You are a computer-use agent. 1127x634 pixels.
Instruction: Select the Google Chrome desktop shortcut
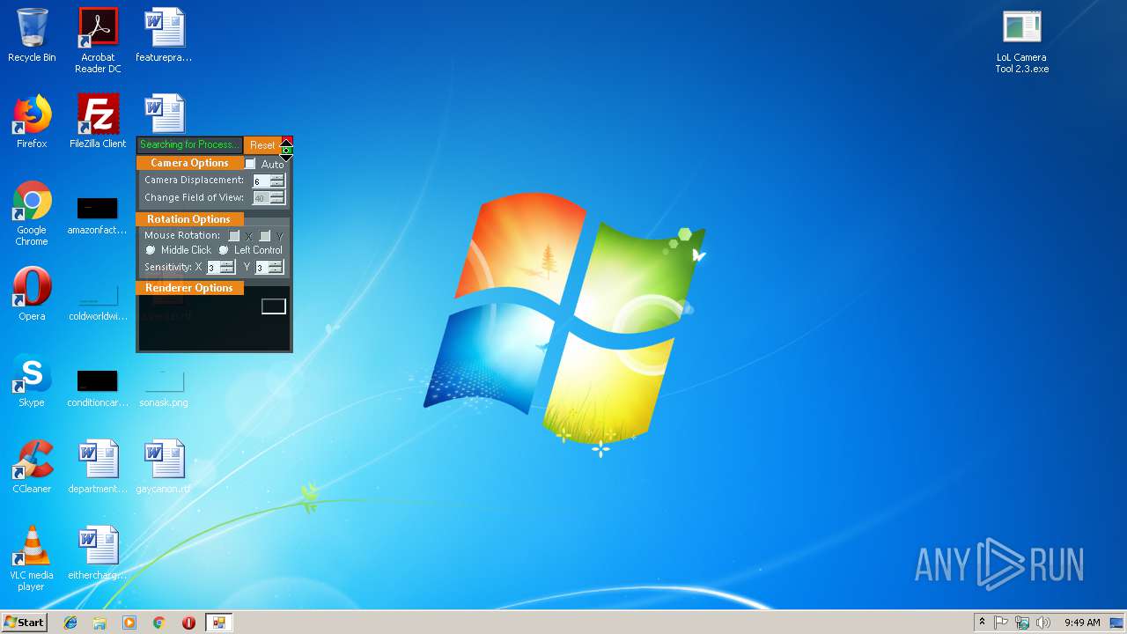click(x=32, y=213)
